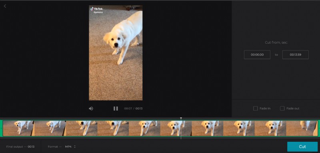Enable the Fade out checkbox
This screenshot has width=320, height=153.
tap(282, 109)
